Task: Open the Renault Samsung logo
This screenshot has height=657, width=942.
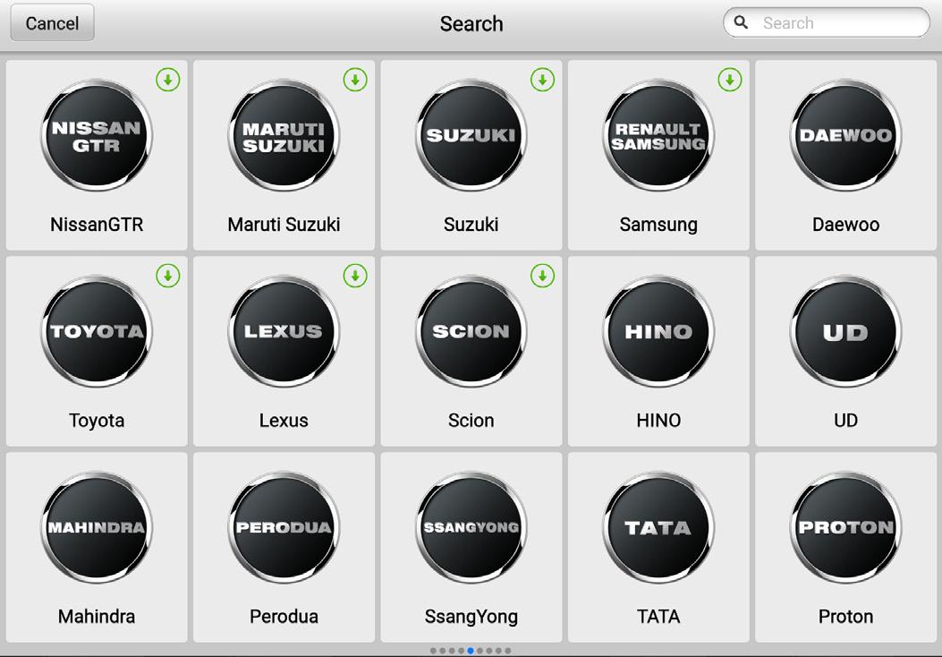Action: click(x=658, y=135)
